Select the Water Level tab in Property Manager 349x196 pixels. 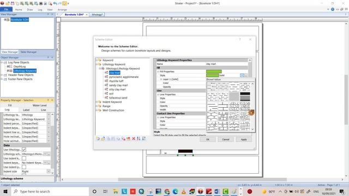click(x=40, y=105)
